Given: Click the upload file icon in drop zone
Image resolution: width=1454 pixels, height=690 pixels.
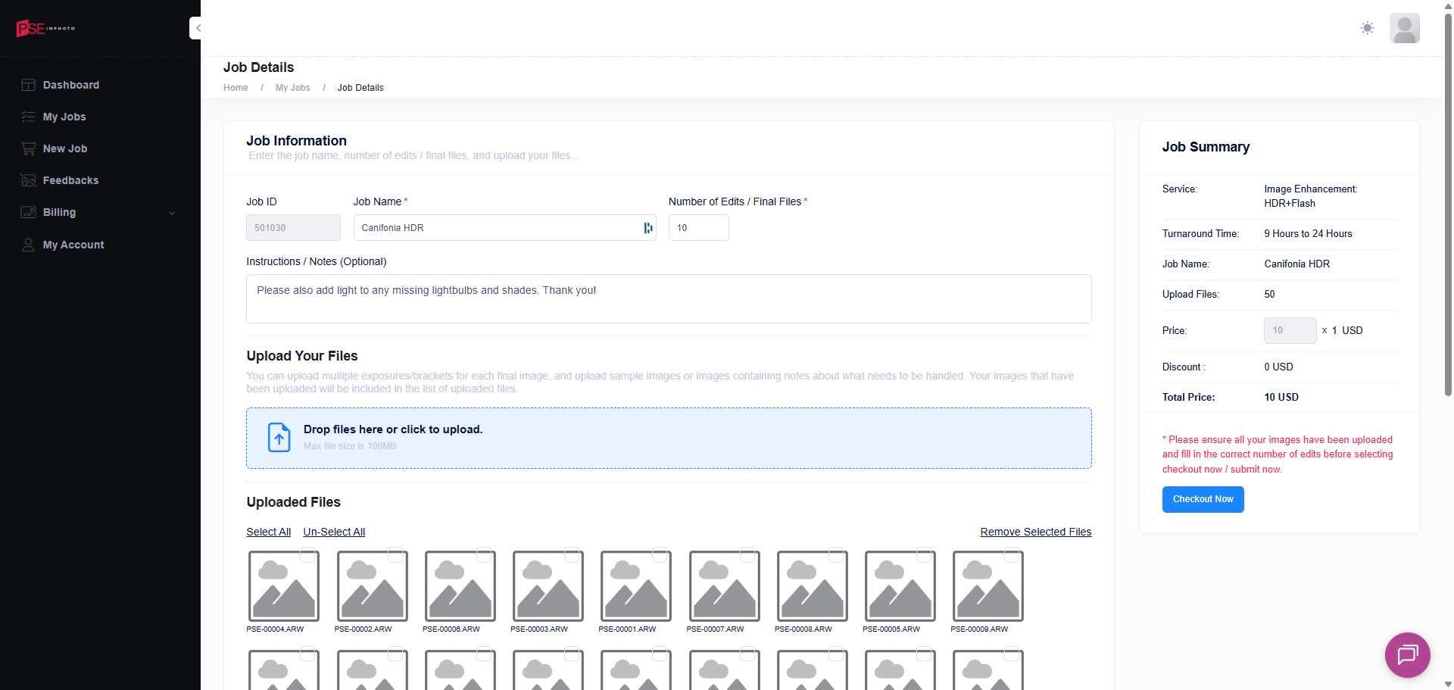Looking at the screenshot, I should coord(279,437).
